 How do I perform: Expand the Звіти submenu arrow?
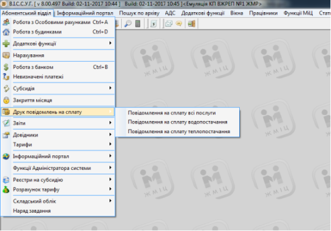pos(110,123)
